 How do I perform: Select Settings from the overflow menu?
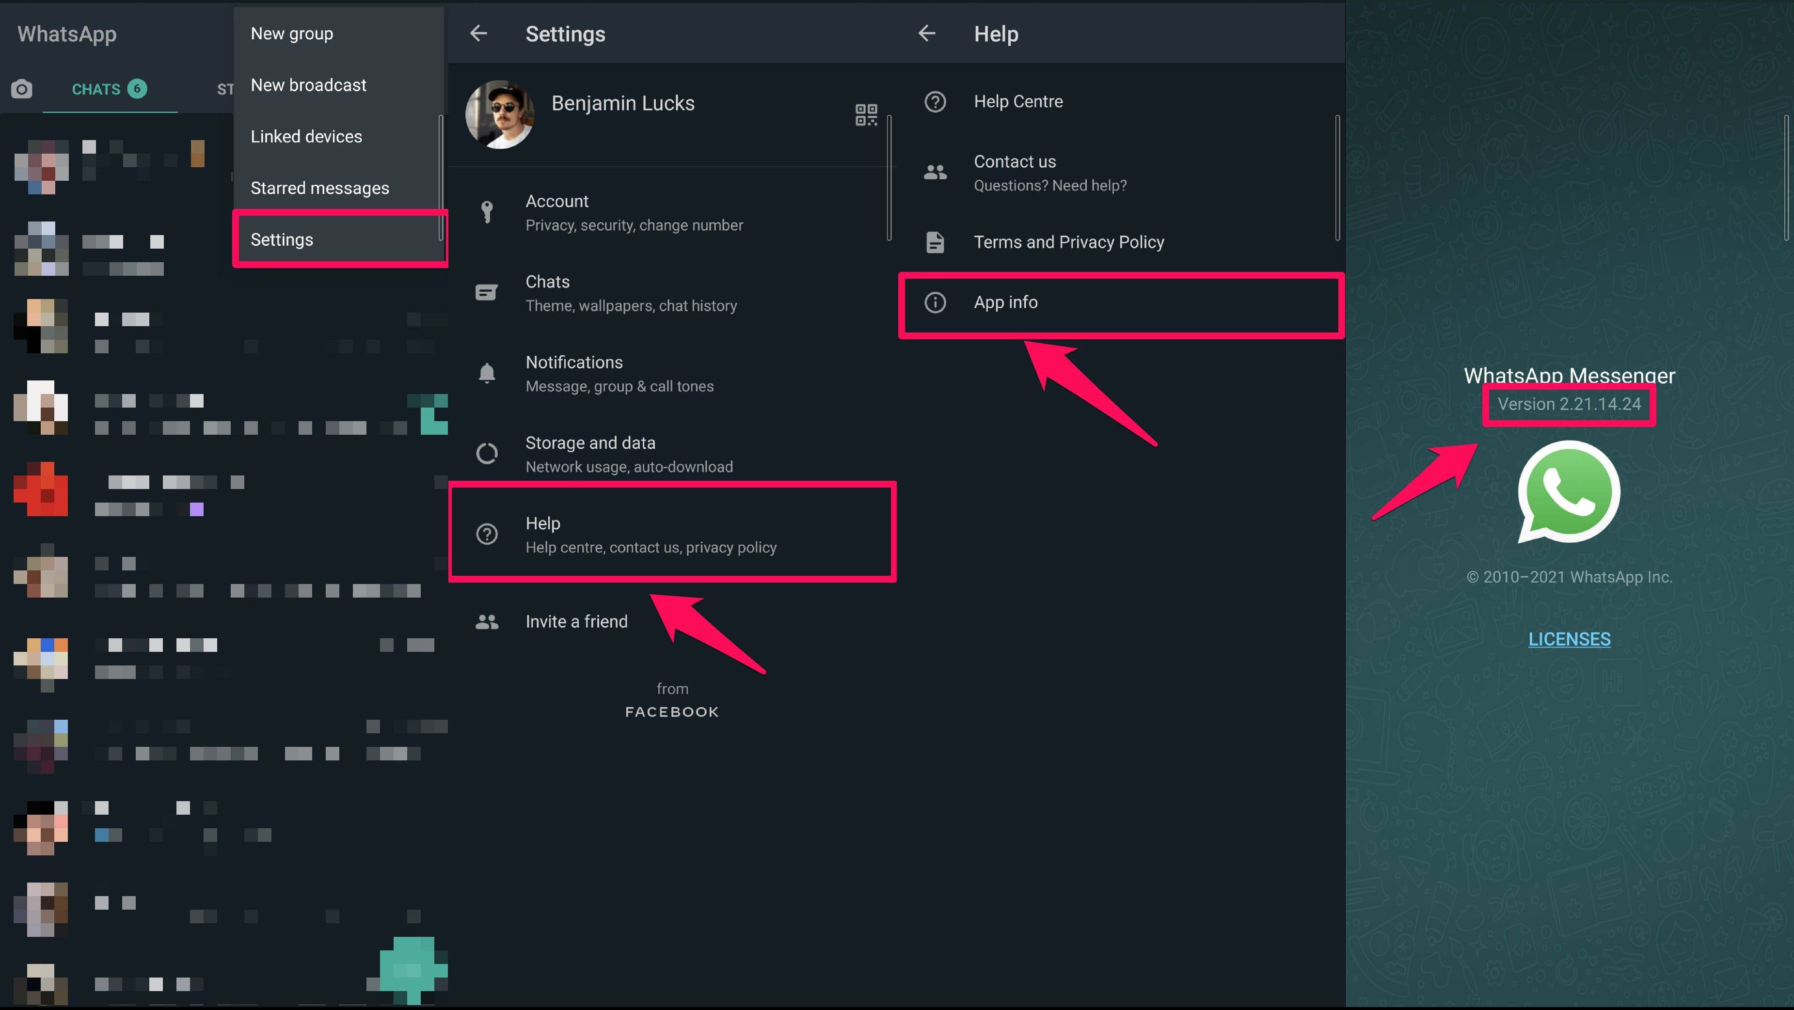coord(281,239)
